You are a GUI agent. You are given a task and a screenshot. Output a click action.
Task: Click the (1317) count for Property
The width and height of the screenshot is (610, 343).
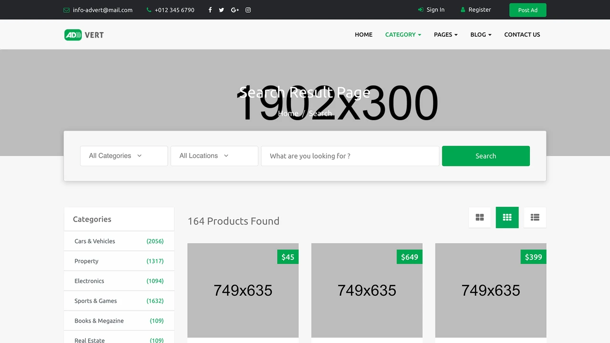tap(155, 261)
